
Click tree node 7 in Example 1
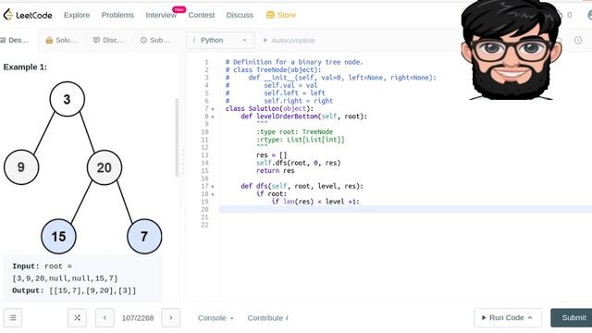144,237
